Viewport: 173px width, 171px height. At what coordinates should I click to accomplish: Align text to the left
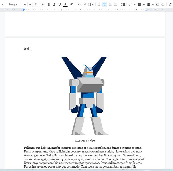[x=99, y=5]
